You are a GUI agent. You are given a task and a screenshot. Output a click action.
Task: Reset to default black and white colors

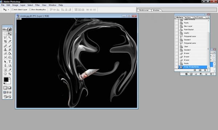pyautogui.click(x=4, y=83)
